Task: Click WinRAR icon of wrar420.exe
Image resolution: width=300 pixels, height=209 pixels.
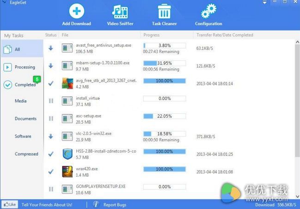Action: [67, 172]
